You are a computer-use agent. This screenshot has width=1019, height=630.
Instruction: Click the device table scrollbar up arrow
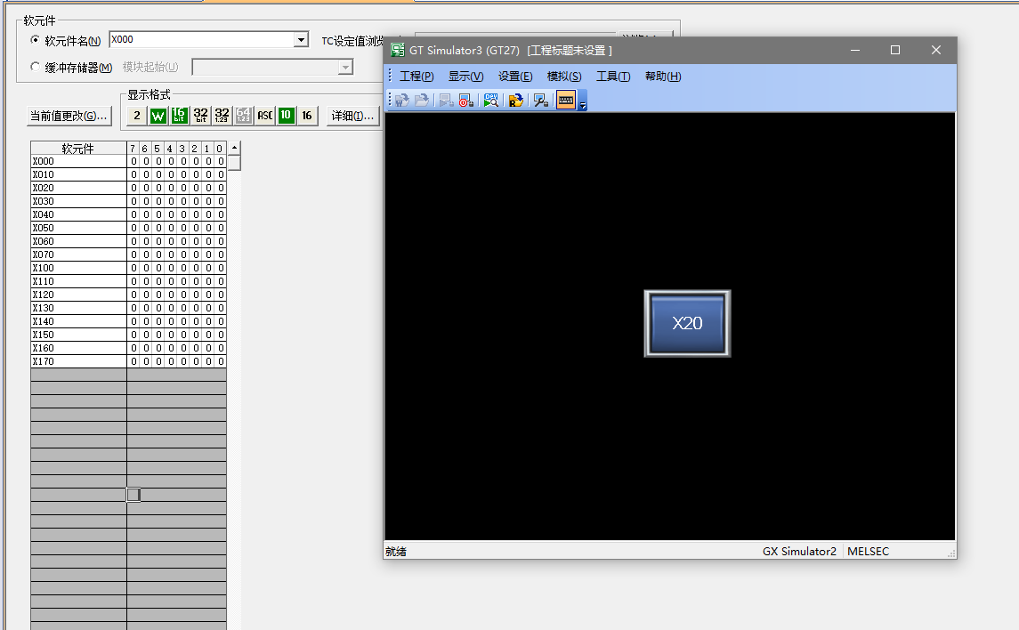234,148
